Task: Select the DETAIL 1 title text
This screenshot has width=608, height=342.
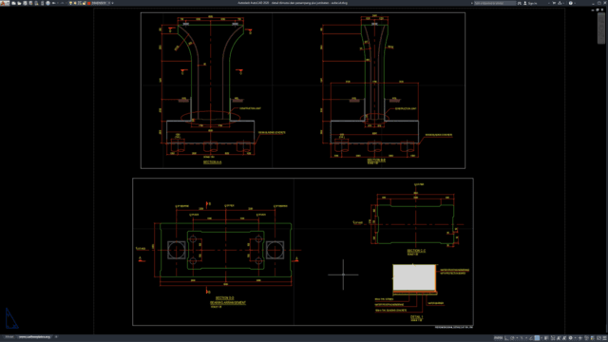Action: [416, 317]
